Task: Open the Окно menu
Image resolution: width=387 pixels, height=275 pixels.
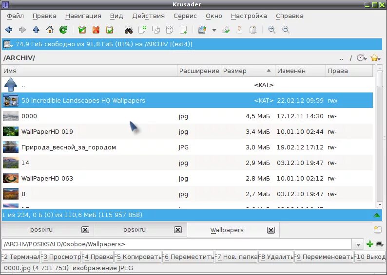Action: point(214,16)
